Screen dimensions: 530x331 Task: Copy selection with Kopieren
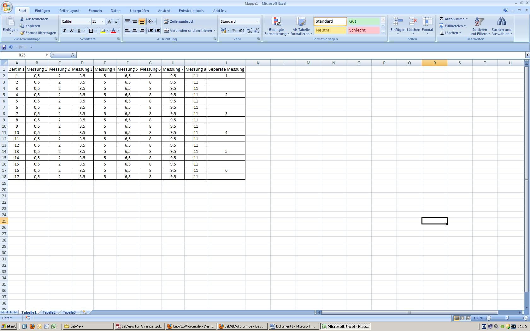pos(30,26)
